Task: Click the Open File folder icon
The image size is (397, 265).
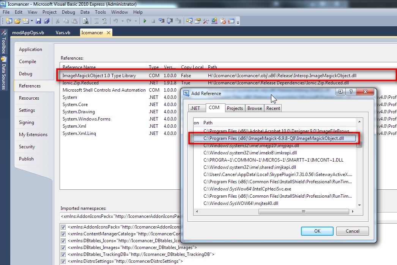Action: 17,21
